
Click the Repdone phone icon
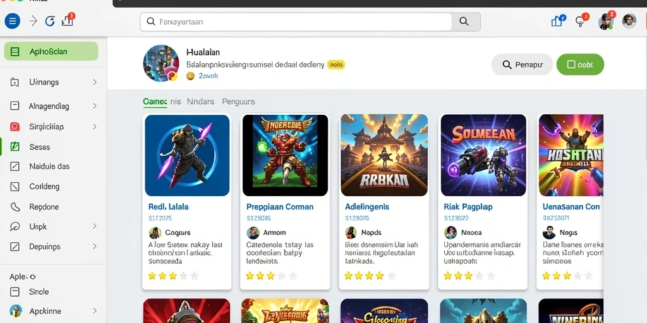(15, 207)
